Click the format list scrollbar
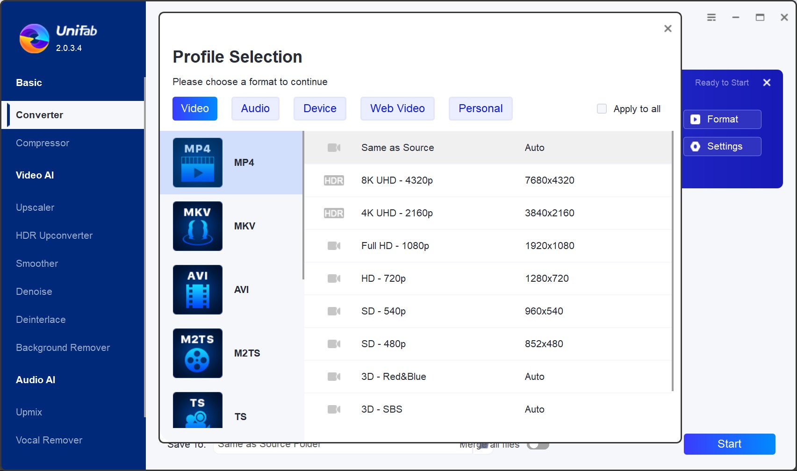797x471 pixels. [303, 205]
